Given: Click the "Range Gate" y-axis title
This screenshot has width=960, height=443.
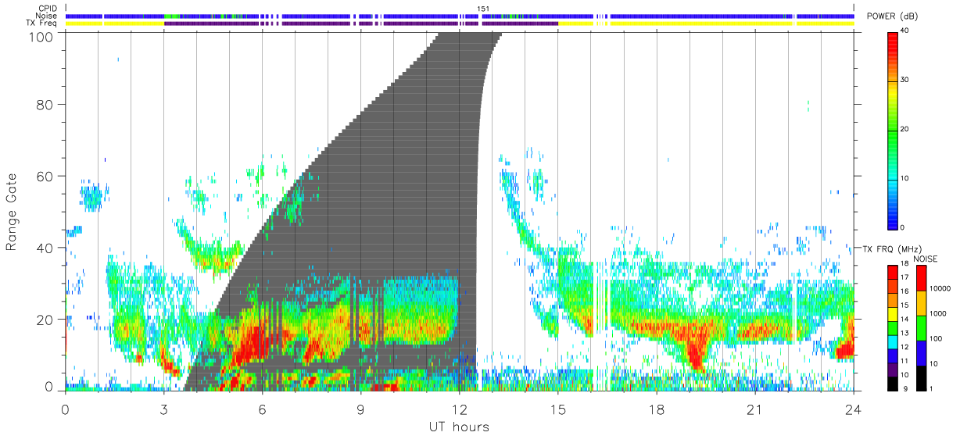Looking at the screenshot, I should tap(12, 212).
